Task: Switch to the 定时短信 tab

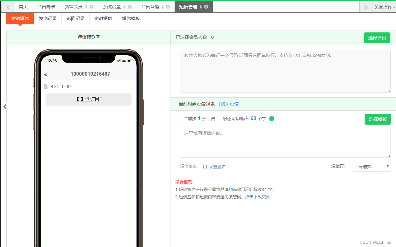Action: point(103,18)
